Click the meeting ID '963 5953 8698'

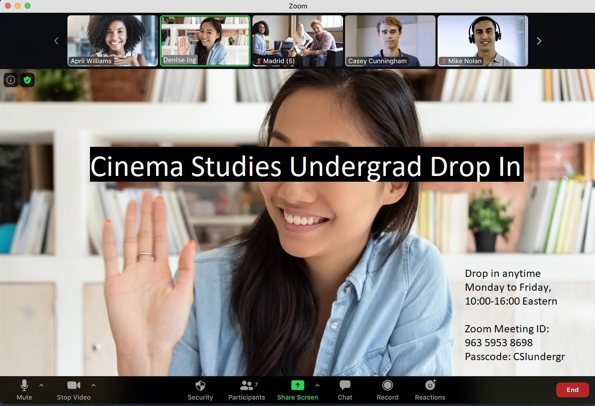click(x=499, y=343)
